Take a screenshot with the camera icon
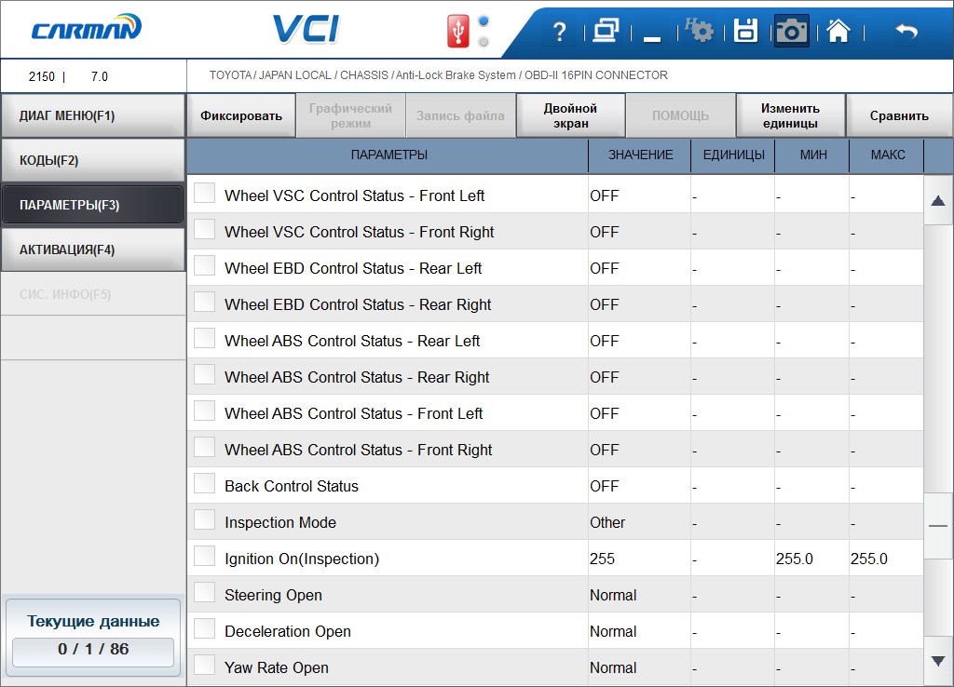 [x=791, y=31]
